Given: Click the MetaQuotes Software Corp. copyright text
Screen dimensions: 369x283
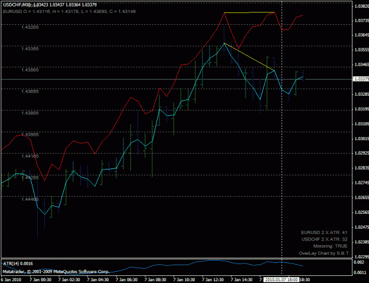Looking at the screenshot, I should point(55,271).
